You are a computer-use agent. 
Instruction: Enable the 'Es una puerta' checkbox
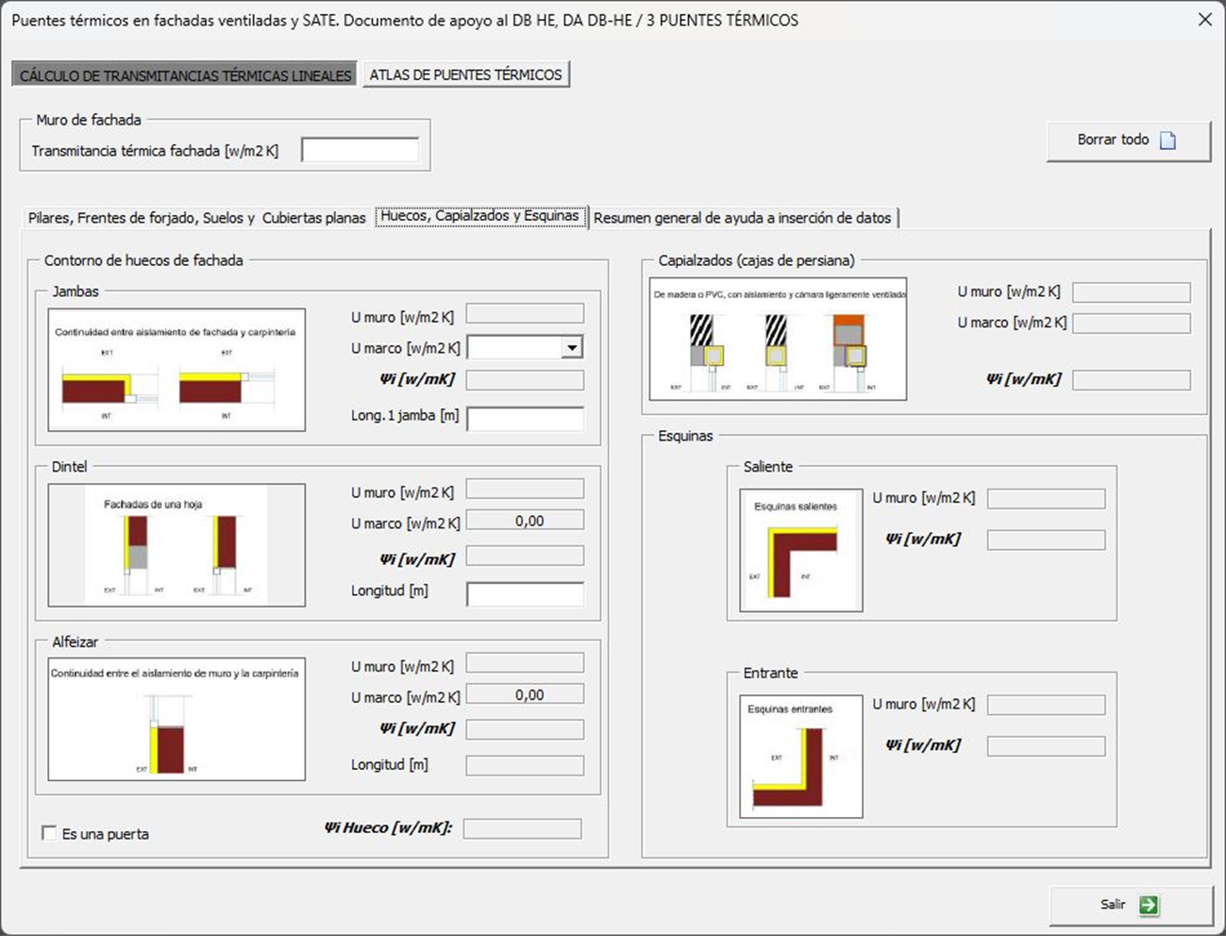49,834
